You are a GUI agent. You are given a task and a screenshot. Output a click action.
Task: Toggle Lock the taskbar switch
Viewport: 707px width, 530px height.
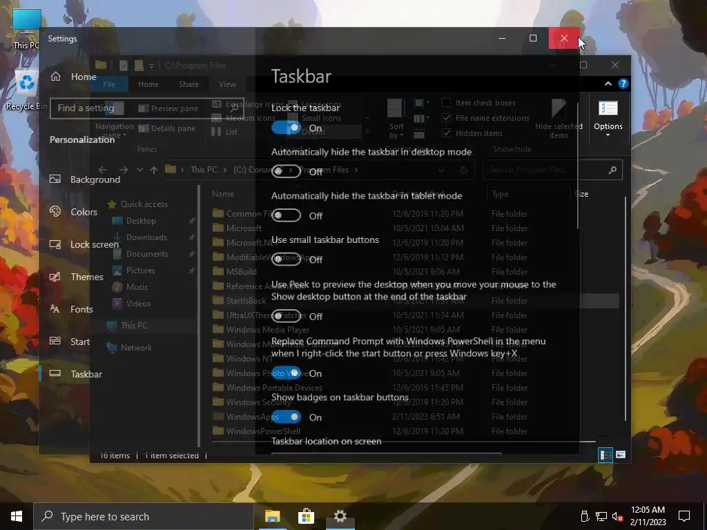[287, 128]
